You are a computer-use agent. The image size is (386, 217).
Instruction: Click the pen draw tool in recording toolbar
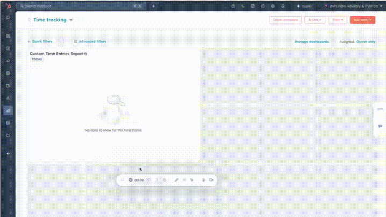(x=176, y=180)
